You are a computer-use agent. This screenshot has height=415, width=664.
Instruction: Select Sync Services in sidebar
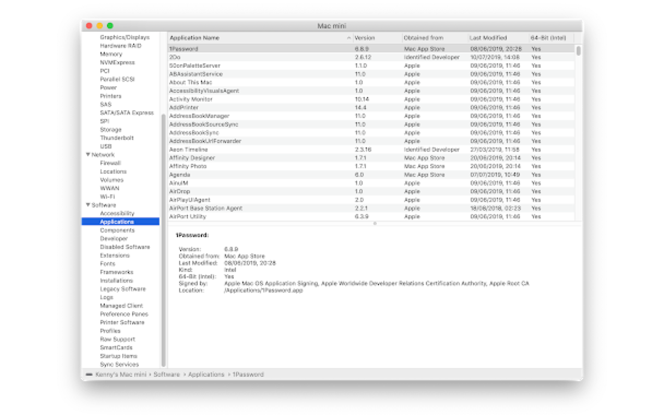[x=119, y=364]
